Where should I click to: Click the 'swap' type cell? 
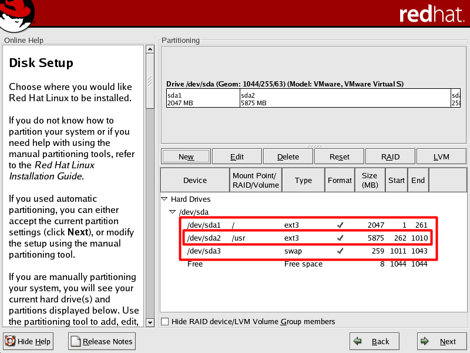click(x=293, y=251)
